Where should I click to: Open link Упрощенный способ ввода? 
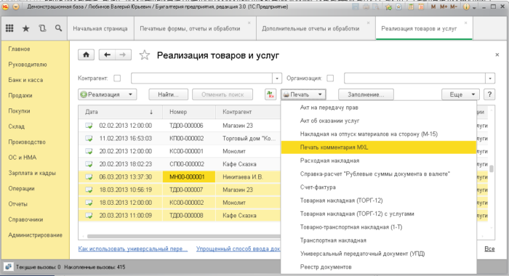pyautogui.click(x=239, y=248)
